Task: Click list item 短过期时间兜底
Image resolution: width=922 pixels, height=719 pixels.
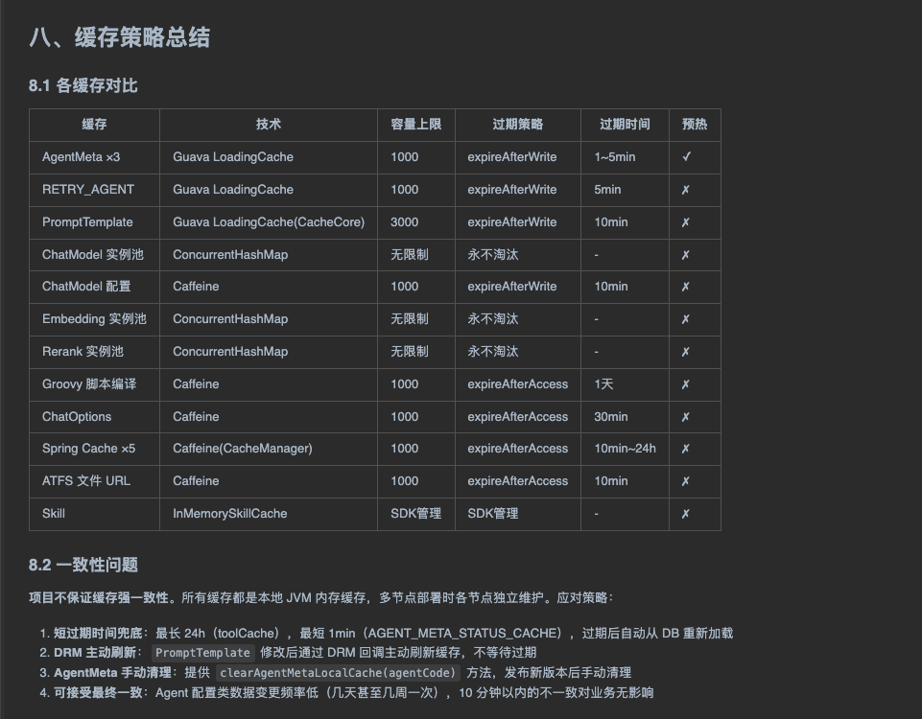Action: click(387, 634)
